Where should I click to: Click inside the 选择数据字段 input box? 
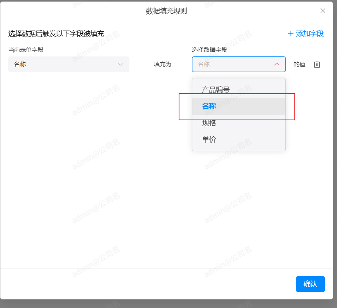231,64
